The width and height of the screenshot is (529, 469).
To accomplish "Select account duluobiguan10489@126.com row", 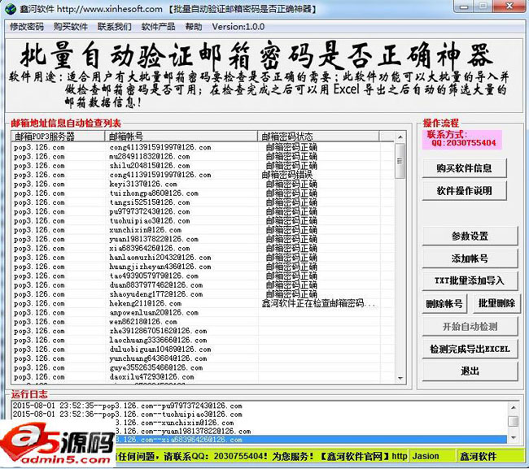I will 203,349.
